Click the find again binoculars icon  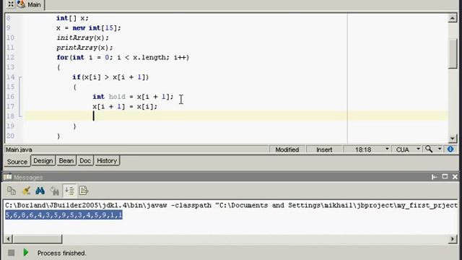point(55,191)
